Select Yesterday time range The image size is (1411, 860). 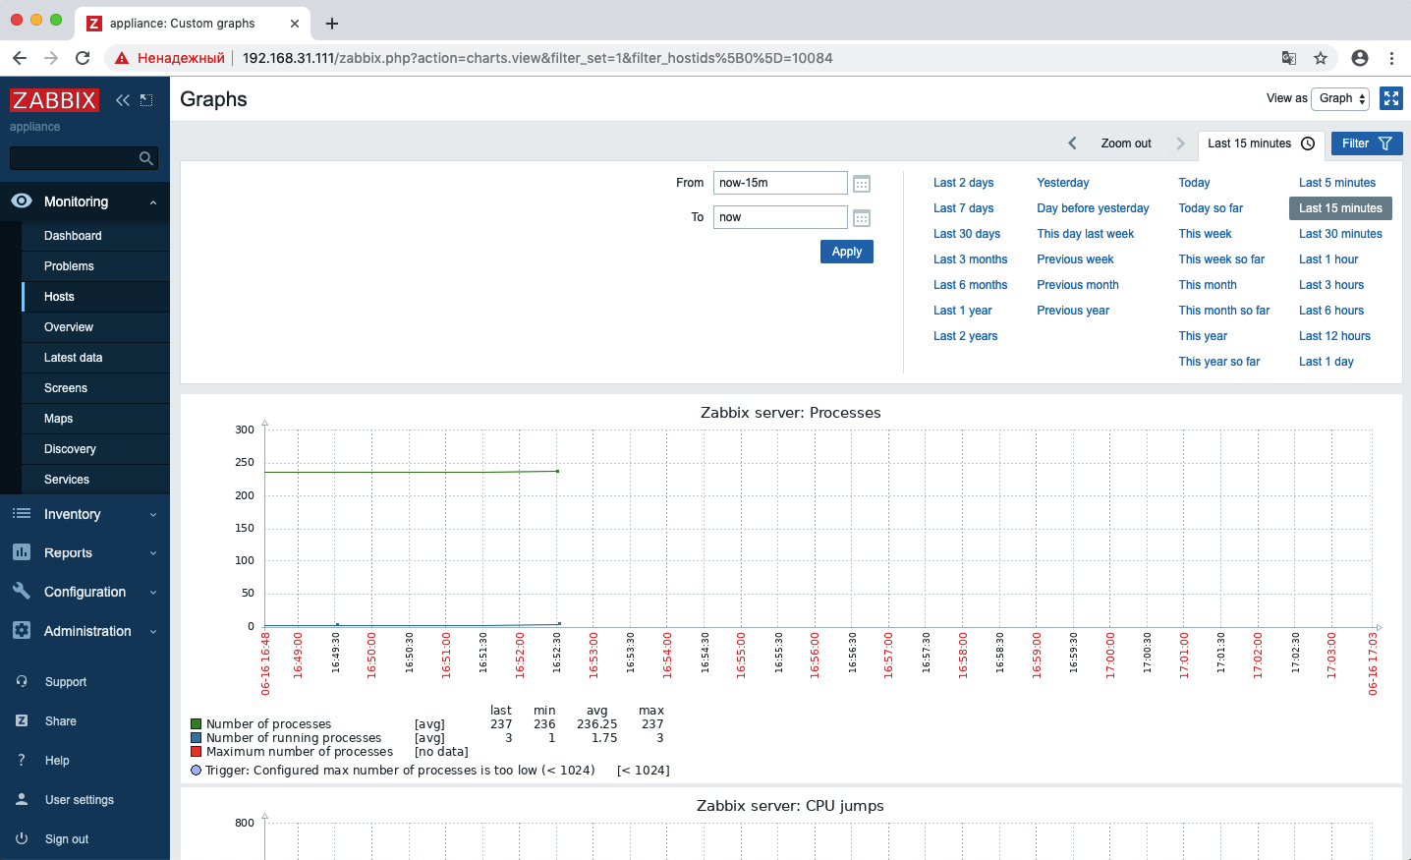1063,183
